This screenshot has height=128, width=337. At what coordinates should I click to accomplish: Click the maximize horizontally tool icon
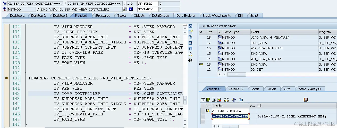point(190,49)
